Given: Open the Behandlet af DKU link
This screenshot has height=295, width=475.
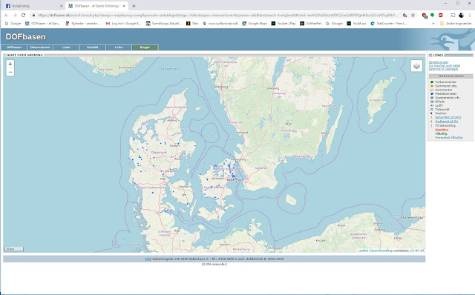Looking at the screenshot, I should 448,117.
